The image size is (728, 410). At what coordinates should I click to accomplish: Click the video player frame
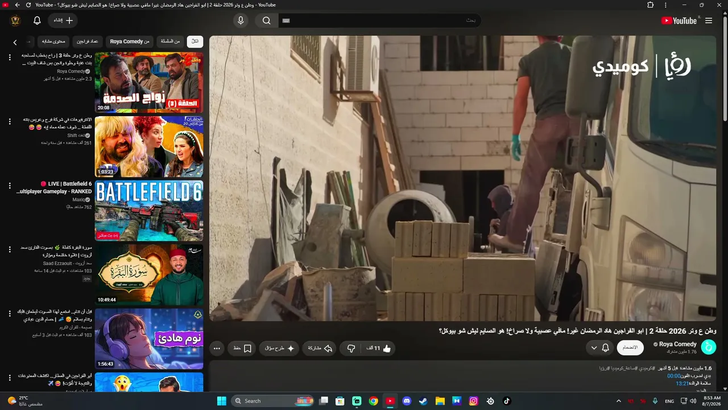(462, 178)
